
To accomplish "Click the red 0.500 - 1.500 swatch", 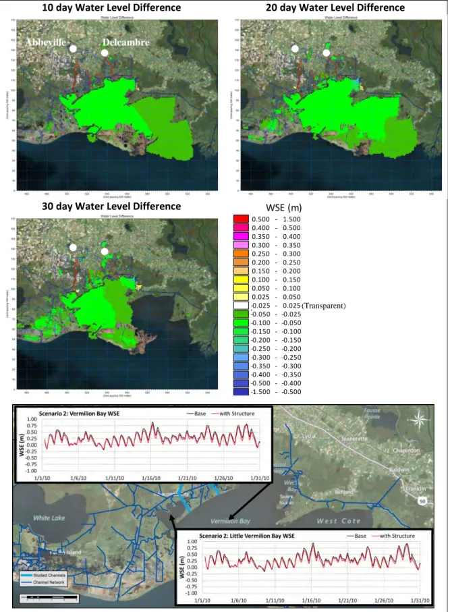I will click(242, 219).
